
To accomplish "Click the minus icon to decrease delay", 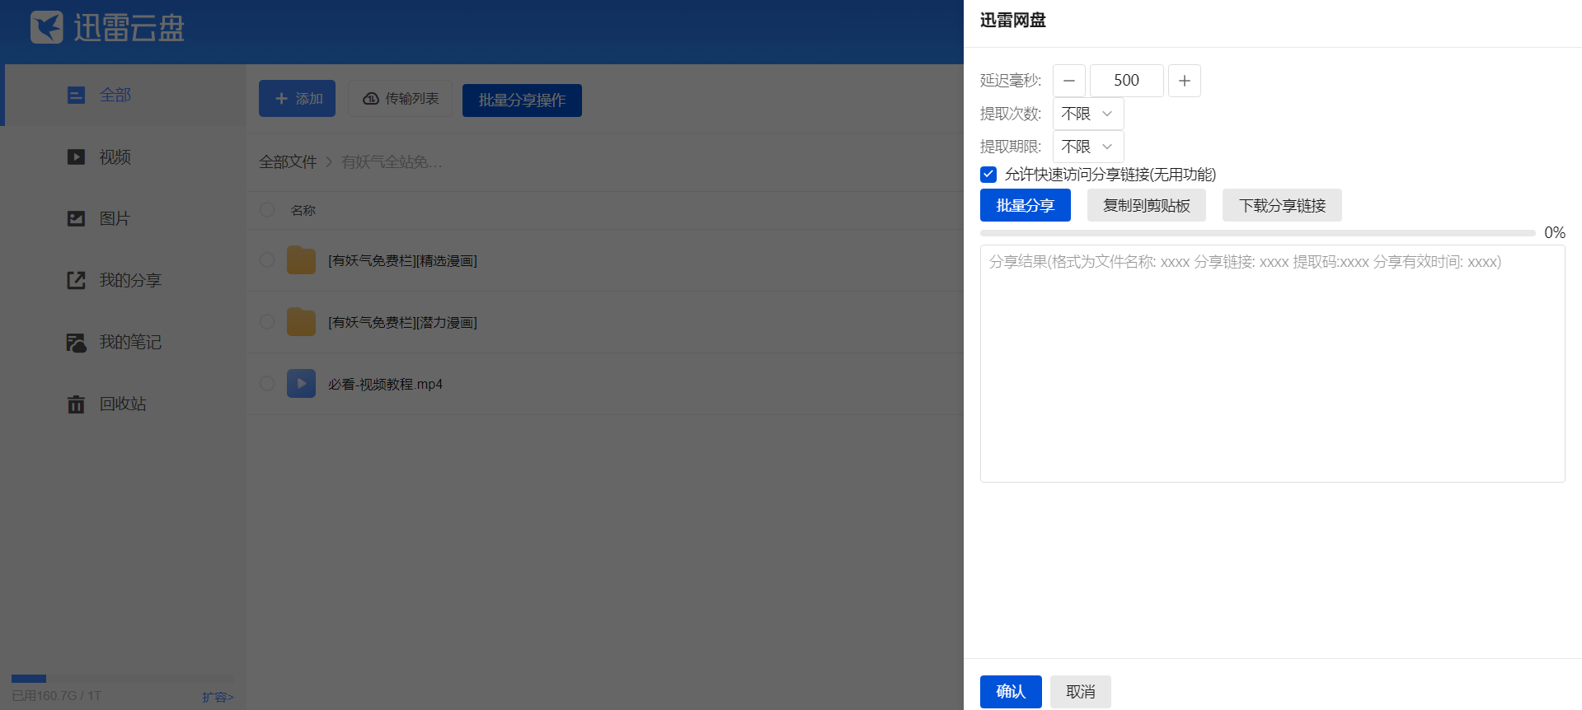I will [1068, 81].
